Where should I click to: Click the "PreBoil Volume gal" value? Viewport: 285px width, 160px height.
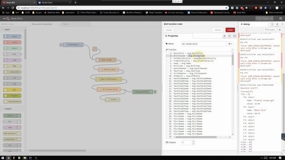pyautogui.click(x=264, y=100)
